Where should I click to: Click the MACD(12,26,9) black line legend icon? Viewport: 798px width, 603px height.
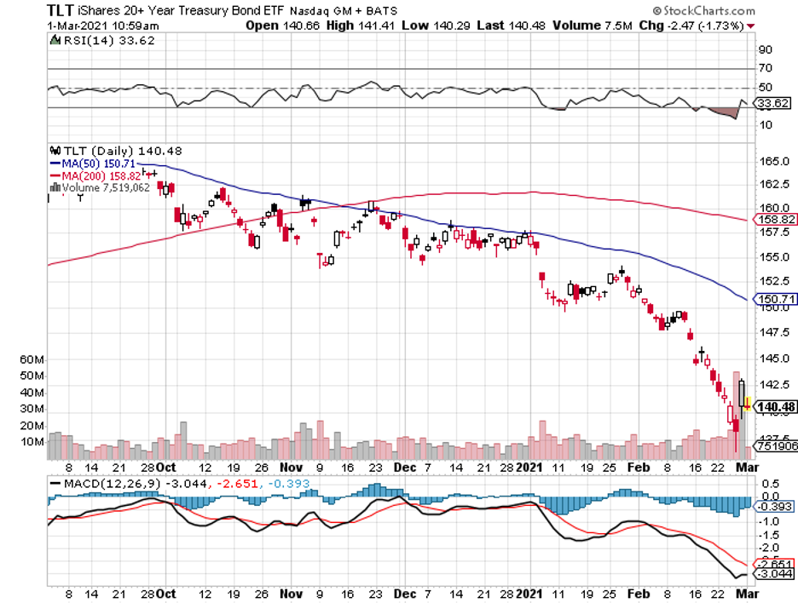[x=55, y=485]
